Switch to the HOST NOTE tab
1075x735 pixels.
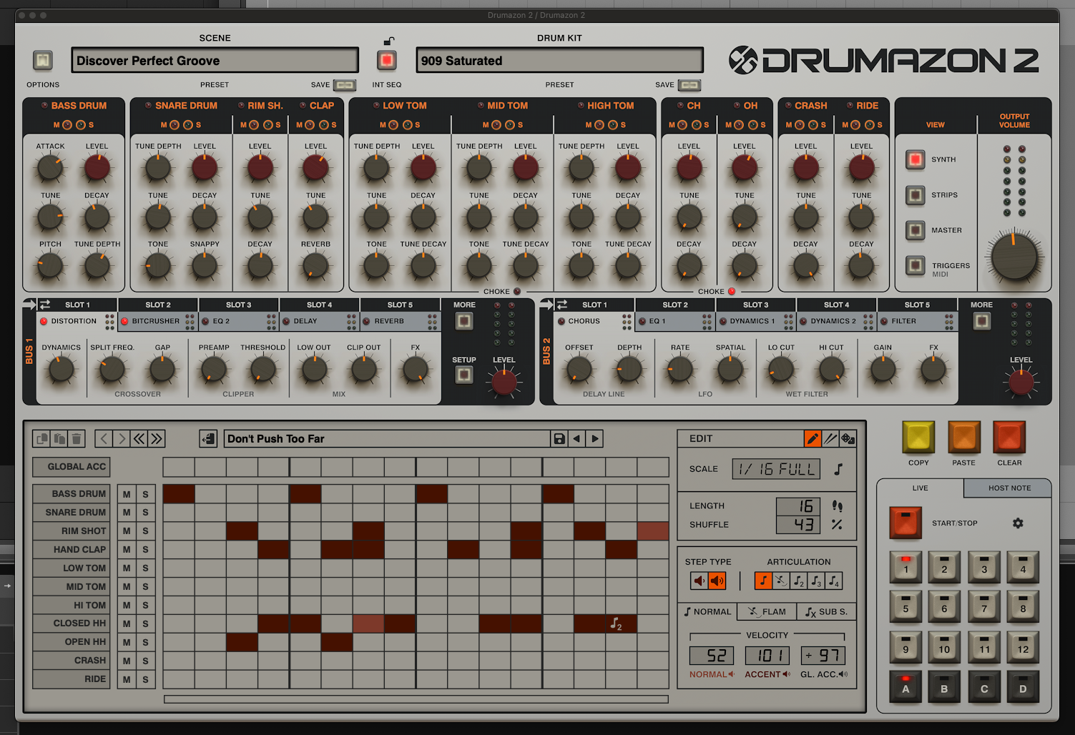pos(1009,488)
